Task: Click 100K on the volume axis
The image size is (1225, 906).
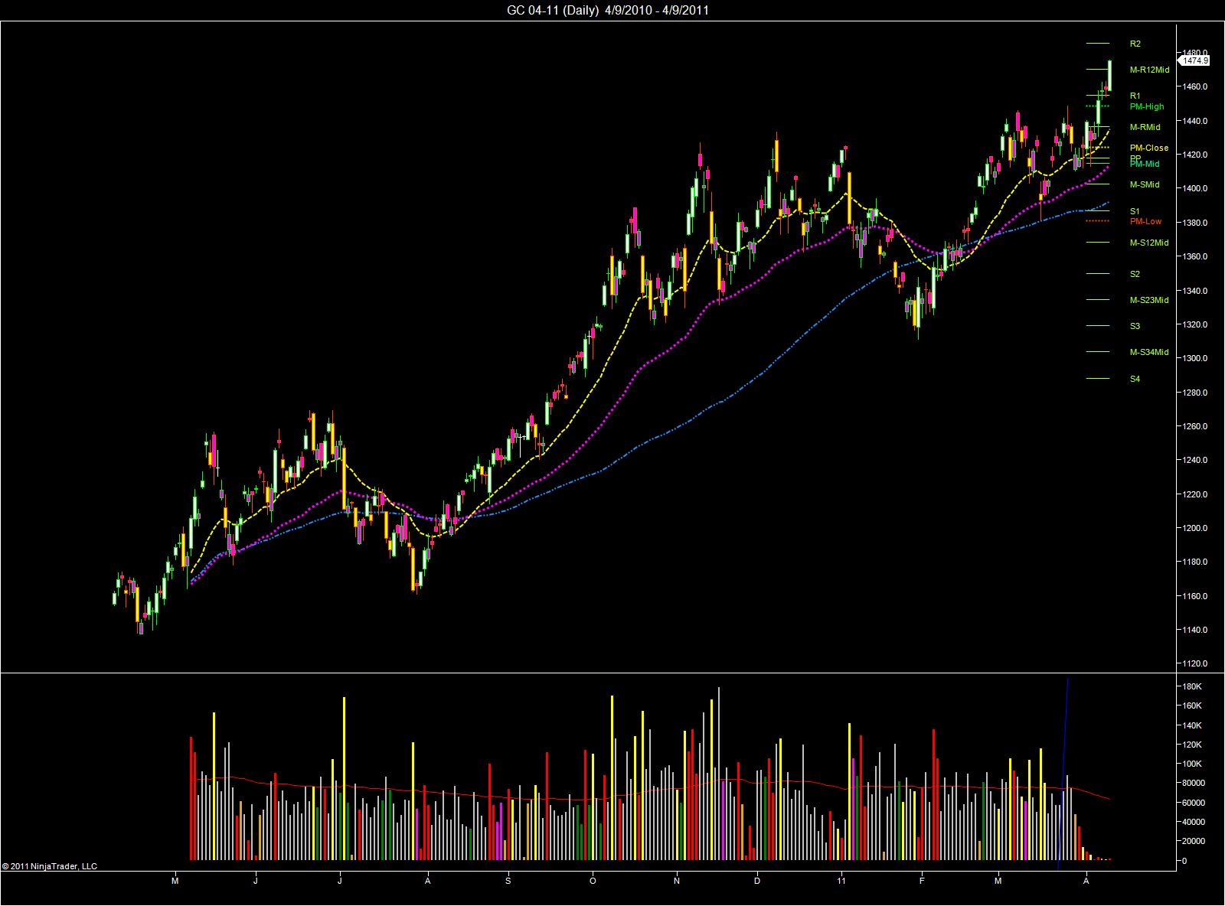Action: 1192,764
